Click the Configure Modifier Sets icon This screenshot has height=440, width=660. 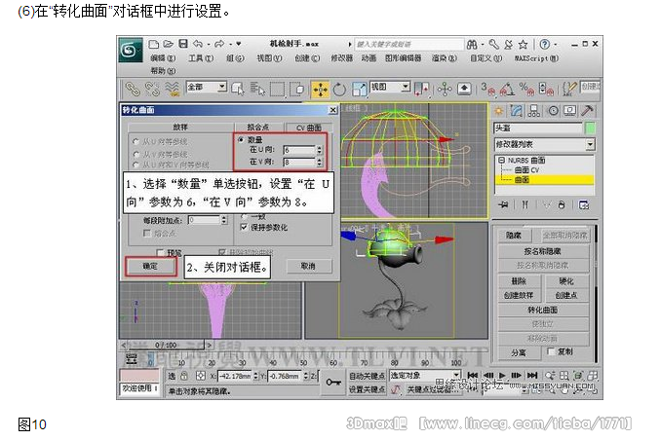(x=584, y=205)
